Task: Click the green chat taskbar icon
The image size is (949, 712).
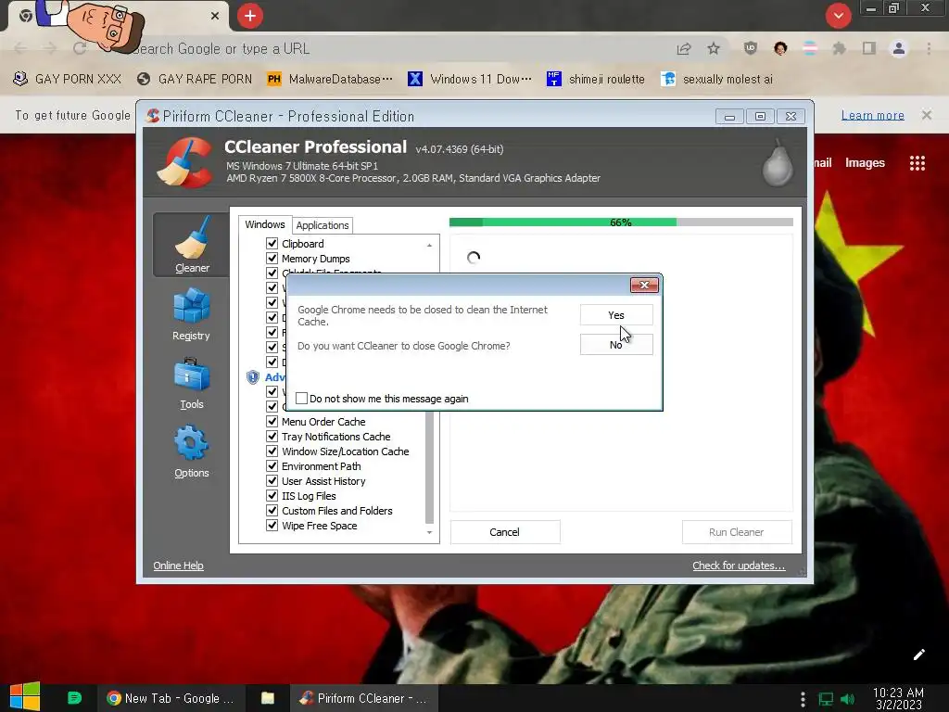Action: coord(74,698)
